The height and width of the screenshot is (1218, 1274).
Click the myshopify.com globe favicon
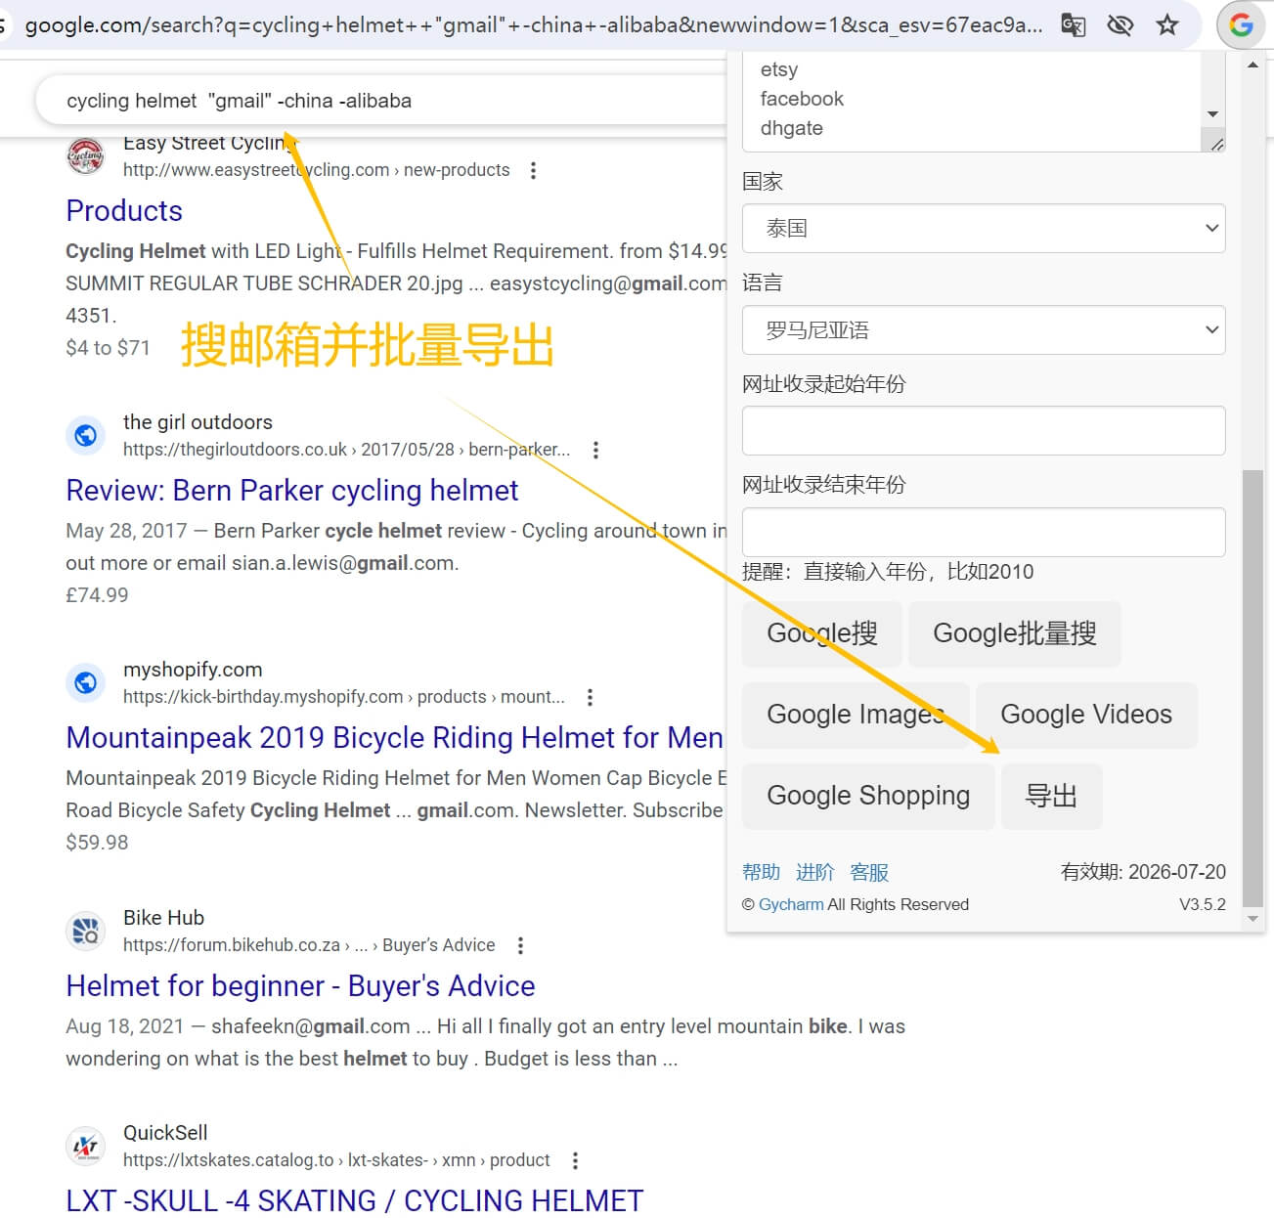(x=85, y=682)
